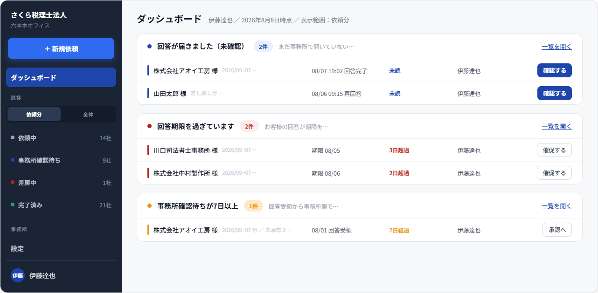
Task: Click 確認する for 山田太郎
Action: (x=555, y=93)
